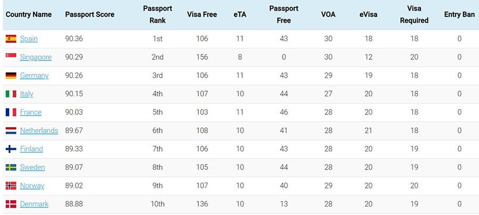Select the eVisa column header

(368, 14)
